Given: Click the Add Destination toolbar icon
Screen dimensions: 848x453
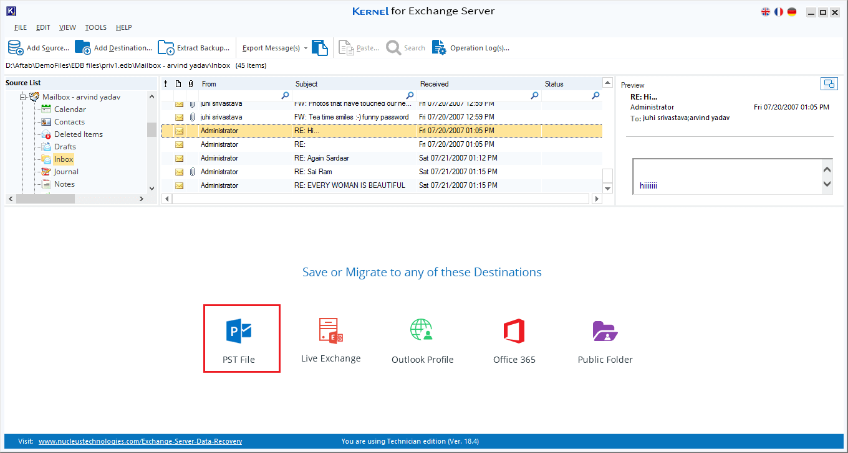Looking at the screenshot, I should pos(83,47).
